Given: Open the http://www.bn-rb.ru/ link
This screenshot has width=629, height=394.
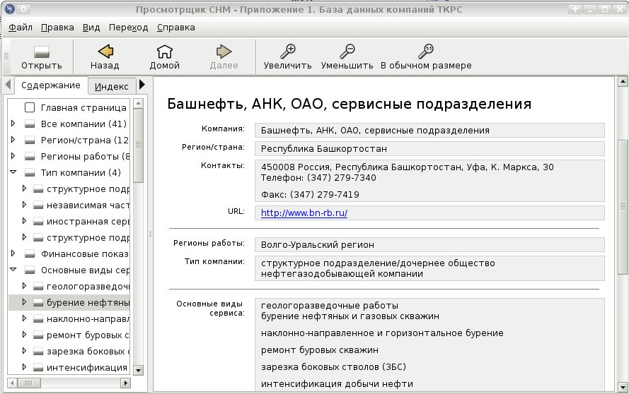Looking at the screenshot, I should point(304,213).
